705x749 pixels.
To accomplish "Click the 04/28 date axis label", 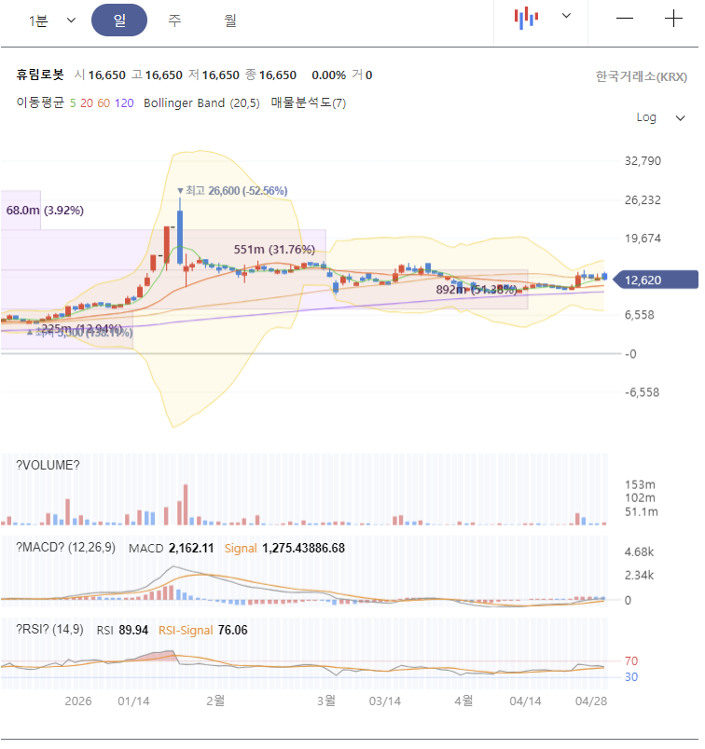I will point(591,701).
